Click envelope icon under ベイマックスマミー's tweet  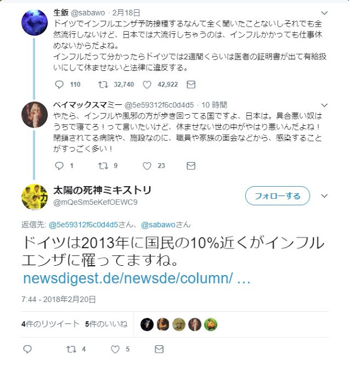pyautogui.click(x=191, y=166)
